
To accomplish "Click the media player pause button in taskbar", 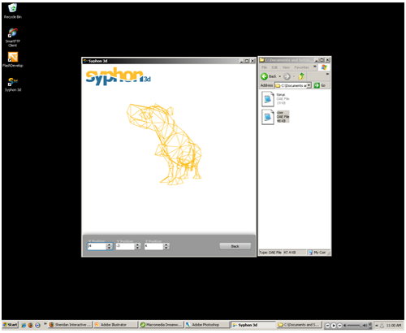I will tap(339, 326).
